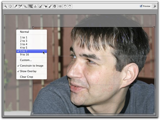This screenshot has width=160, height=120.
Task: Choose the 9 to 16 crop ratio
Action: [24, 55]
